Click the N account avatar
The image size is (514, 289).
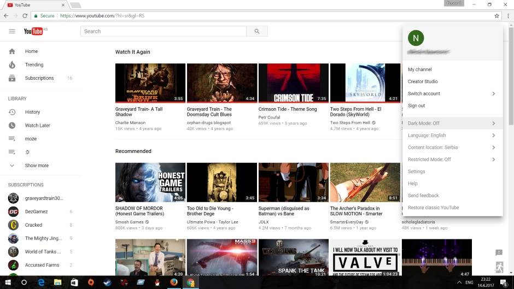point(416,38)
